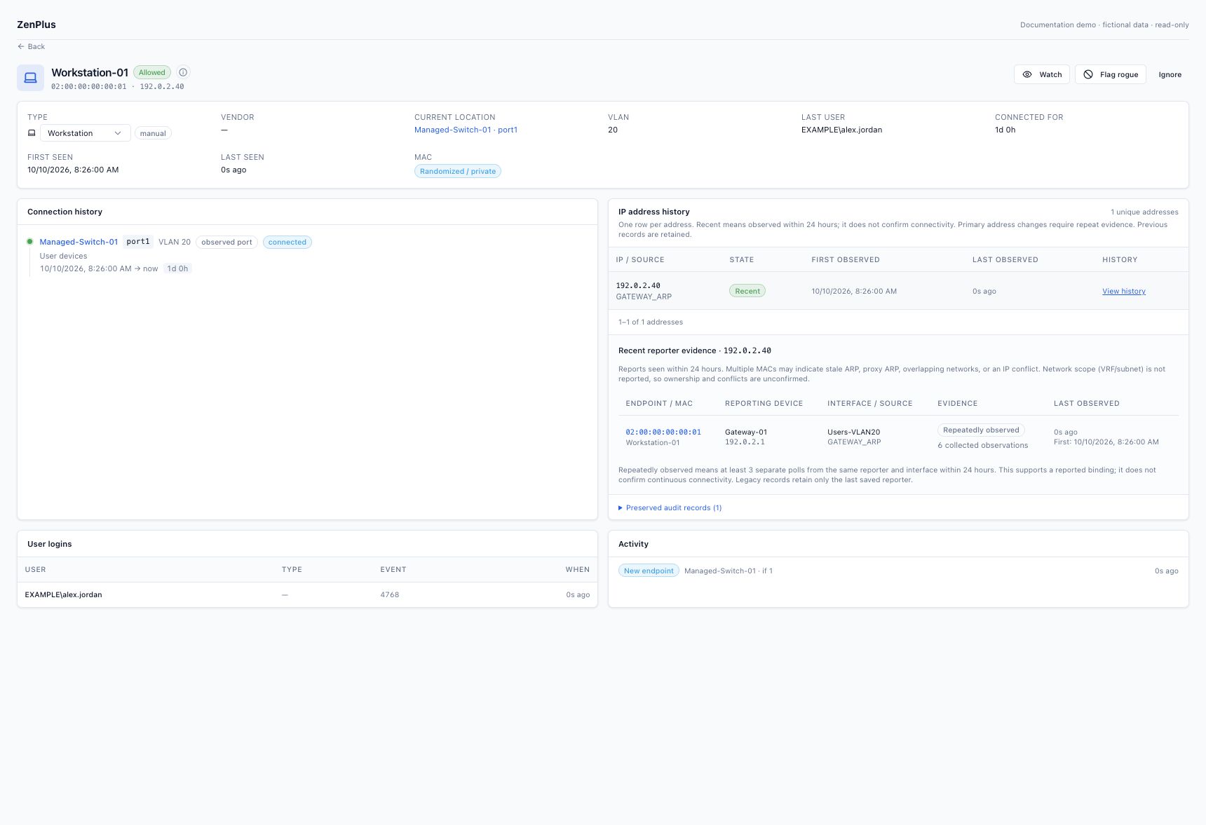
Task: Click the Repeatedly observed evidence badge
Action: click(981, 430)
